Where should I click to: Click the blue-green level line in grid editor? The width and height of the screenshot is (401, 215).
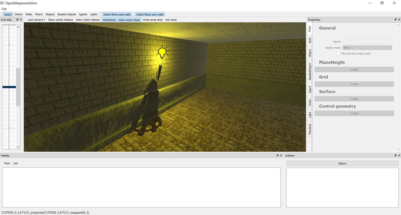[9, 87]
